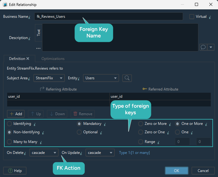This screenshot has height=177, width=218.
Task: Click the second Range value field
Action: tap(204, 142)
